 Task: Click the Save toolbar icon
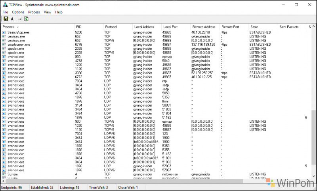click(x=6, y=19)
